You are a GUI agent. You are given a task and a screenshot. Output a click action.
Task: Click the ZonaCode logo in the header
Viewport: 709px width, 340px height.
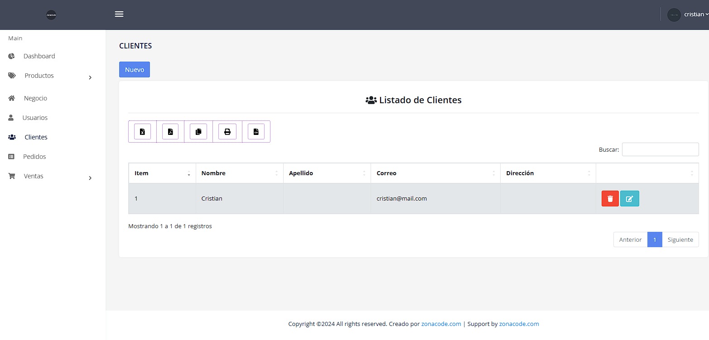click(51, 15)
